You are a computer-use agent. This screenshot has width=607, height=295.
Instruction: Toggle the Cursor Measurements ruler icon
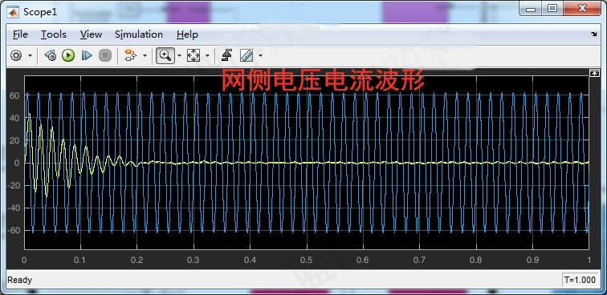pos(246,55)
